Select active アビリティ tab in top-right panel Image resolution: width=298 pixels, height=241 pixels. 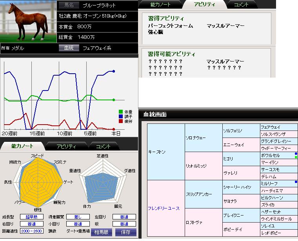tap(205, 4)
